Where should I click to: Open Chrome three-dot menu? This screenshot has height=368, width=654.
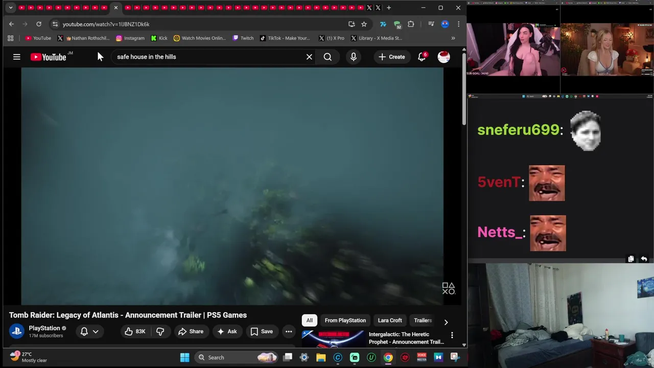click(x=458, y=24)
